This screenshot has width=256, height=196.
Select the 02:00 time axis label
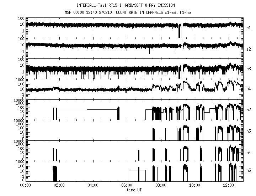point(59,186)
